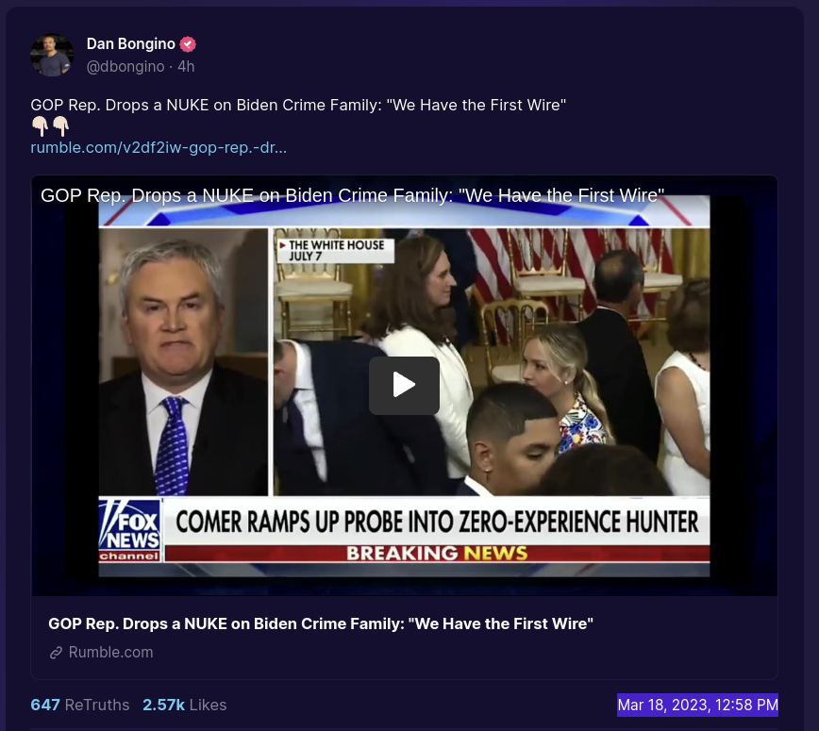Image resolution: width=819 pixels, height=731 pixels.
Task: Click the post text about GOP Rep.
Action: 298,105
